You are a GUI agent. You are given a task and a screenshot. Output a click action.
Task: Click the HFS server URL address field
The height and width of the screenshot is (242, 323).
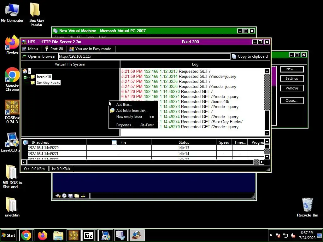click(144, 56)
